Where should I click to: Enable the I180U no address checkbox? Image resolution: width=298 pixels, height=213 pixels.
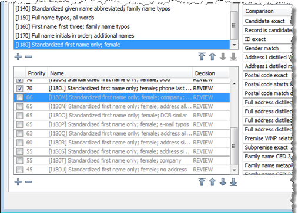tap(19, 170)
